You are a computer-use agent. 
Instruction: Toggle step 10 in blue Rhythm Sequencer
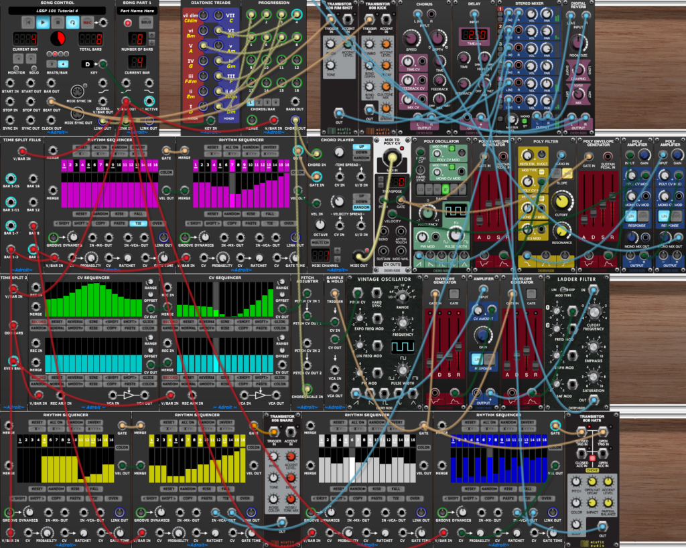508,440
